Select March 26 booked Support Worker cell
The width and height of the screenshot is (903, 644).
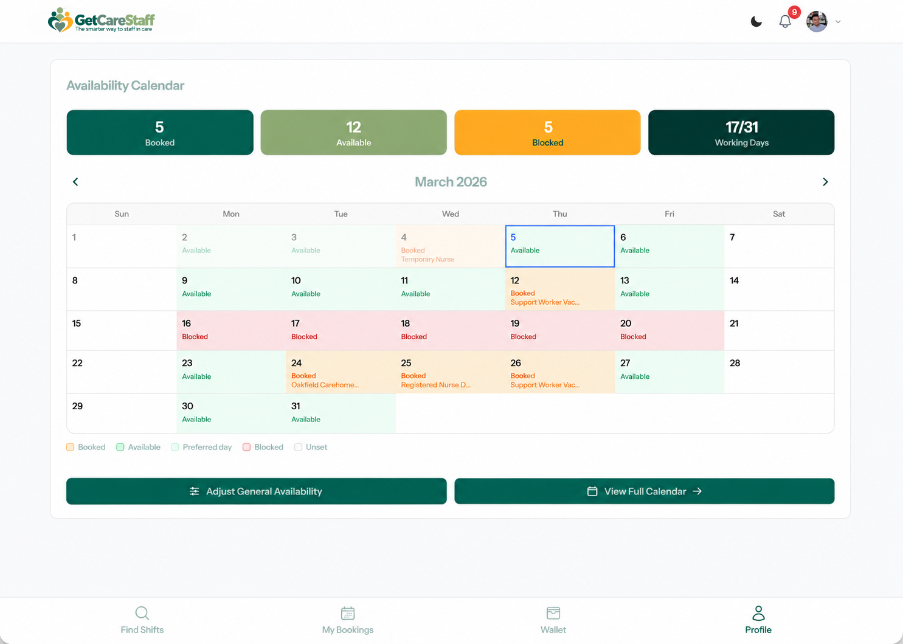[x=560, y=372]
